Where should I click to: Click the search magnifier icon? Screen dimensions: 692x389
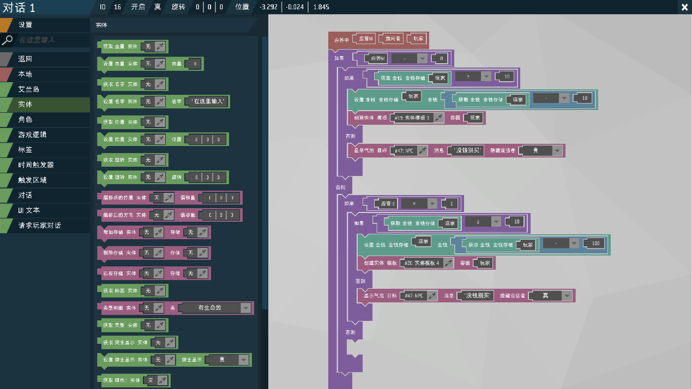point(7,40)
